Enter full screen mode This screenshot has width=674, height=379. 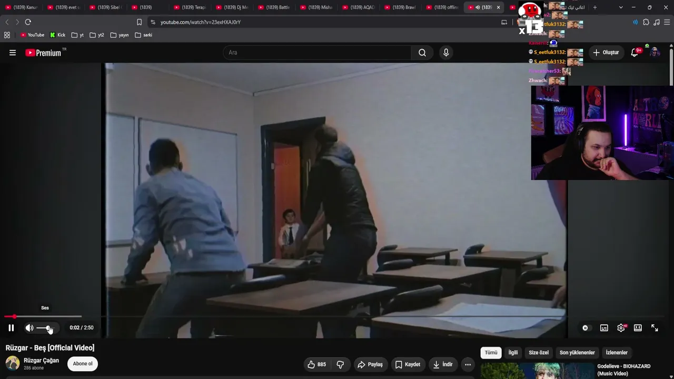(x=655, y=328)
